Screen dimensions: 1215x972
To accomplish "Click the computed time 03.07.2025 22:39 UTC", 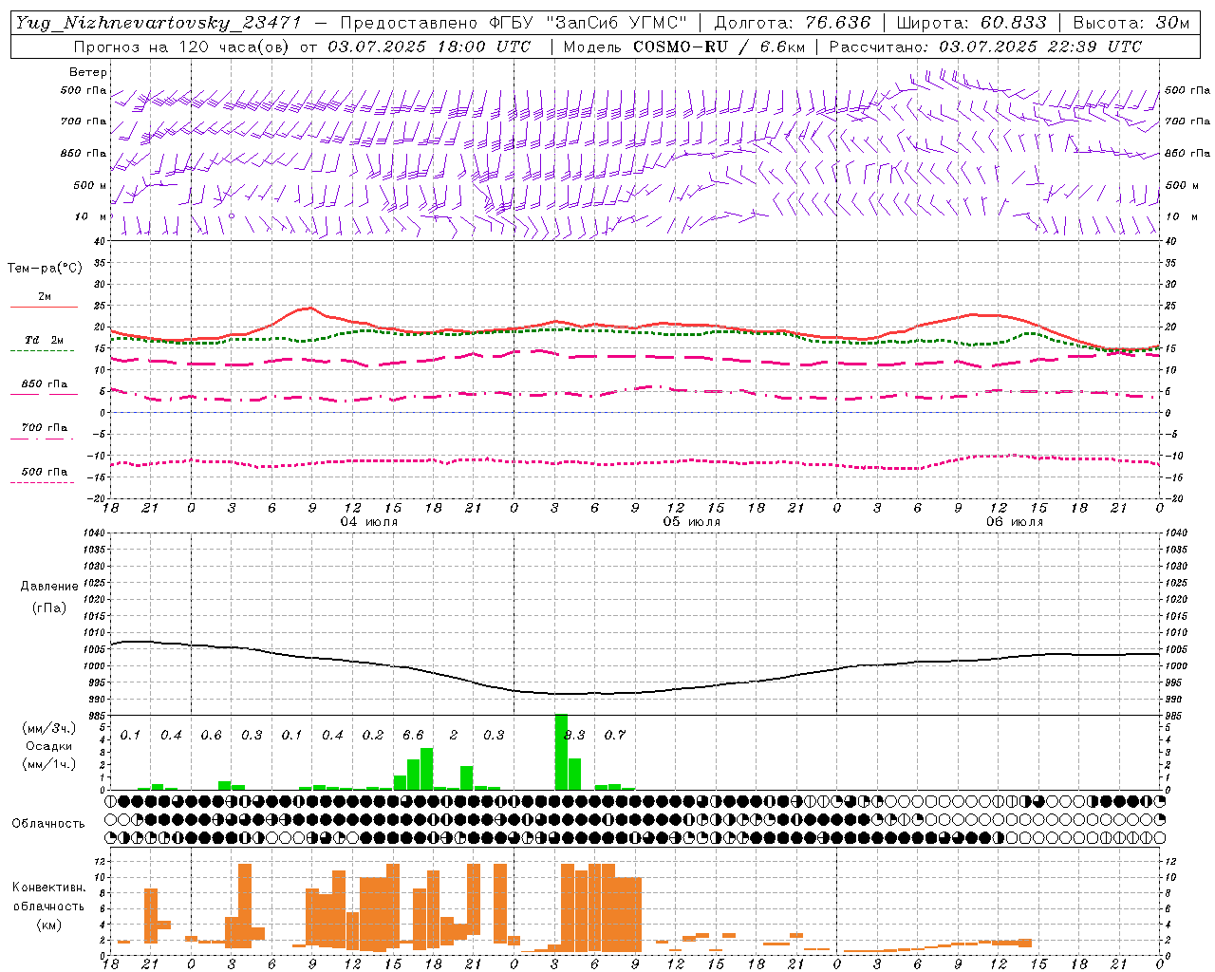I will 1040,47.
